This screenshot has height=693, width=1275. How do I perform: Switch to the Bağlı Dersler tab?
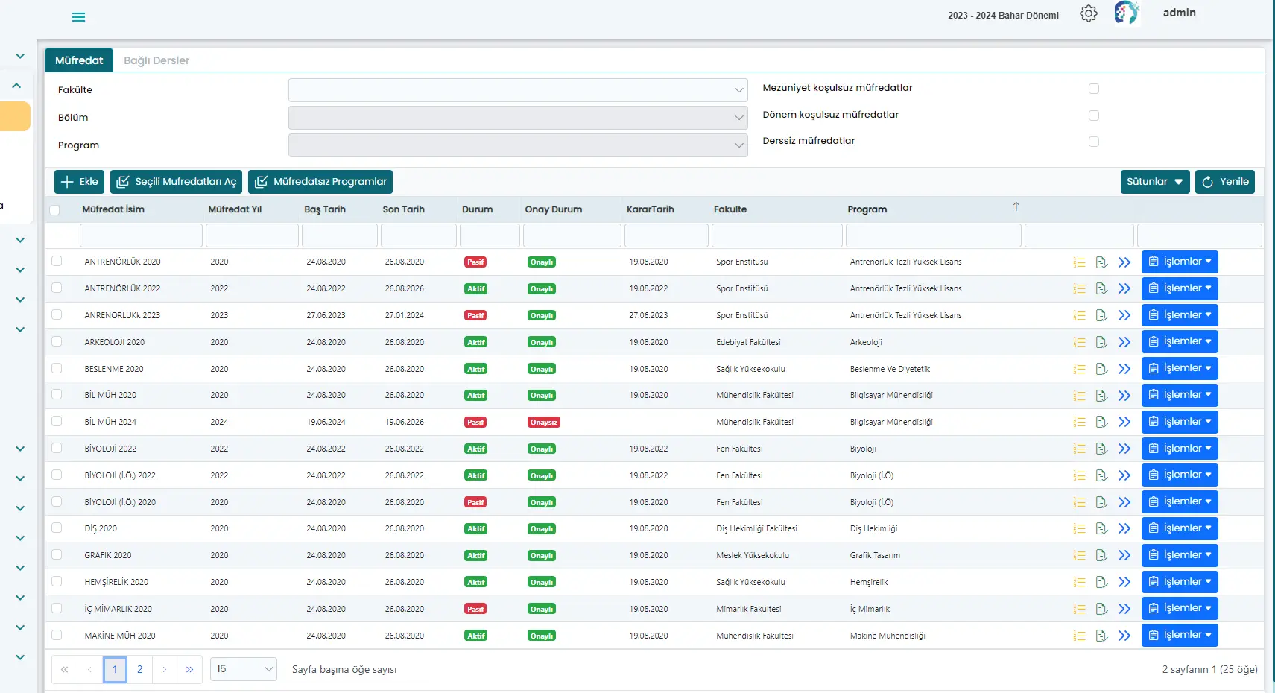tap(156, 60)
